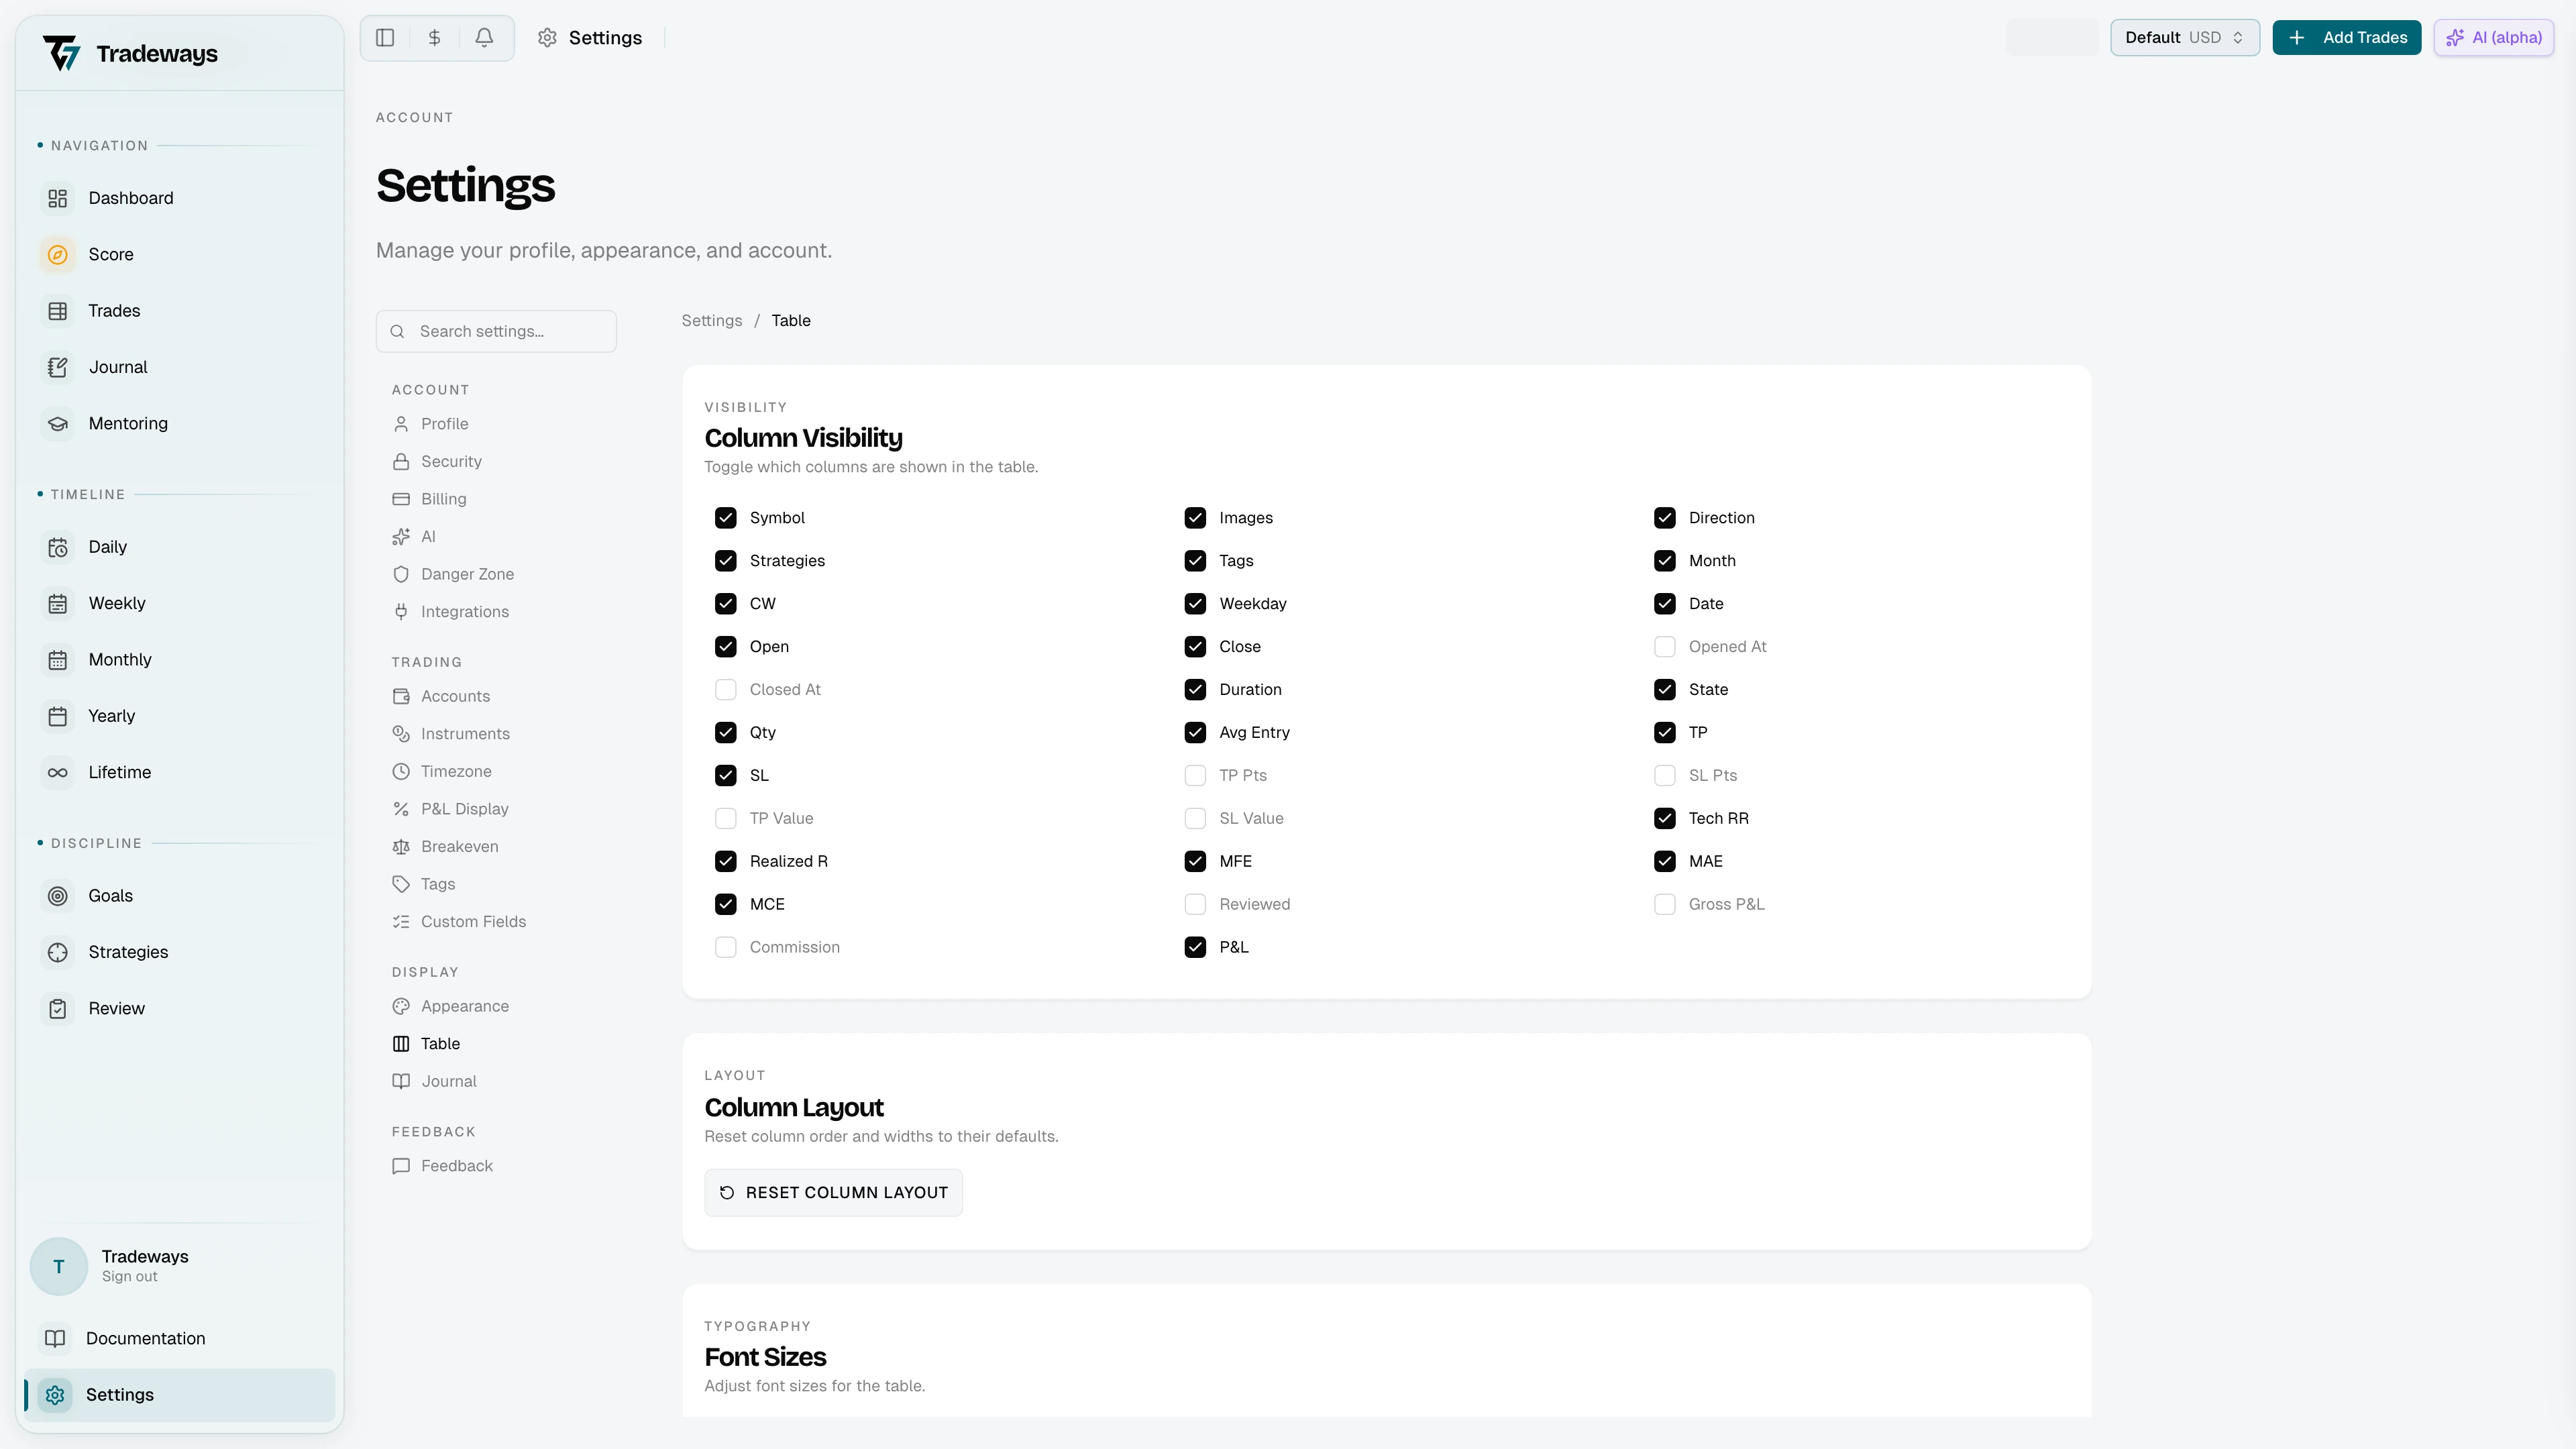Image resolution: width=2576 pixels, height=1449 pixels.
Task: Click the Breakeven scales icon
Action: coord(401,847)
